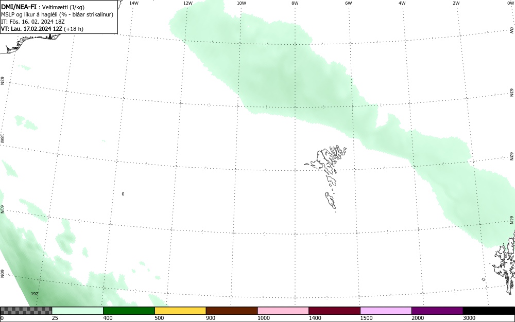Click the light green 25–400 legend swatch
The image size is (515, 322).
(x=78, y=311)
